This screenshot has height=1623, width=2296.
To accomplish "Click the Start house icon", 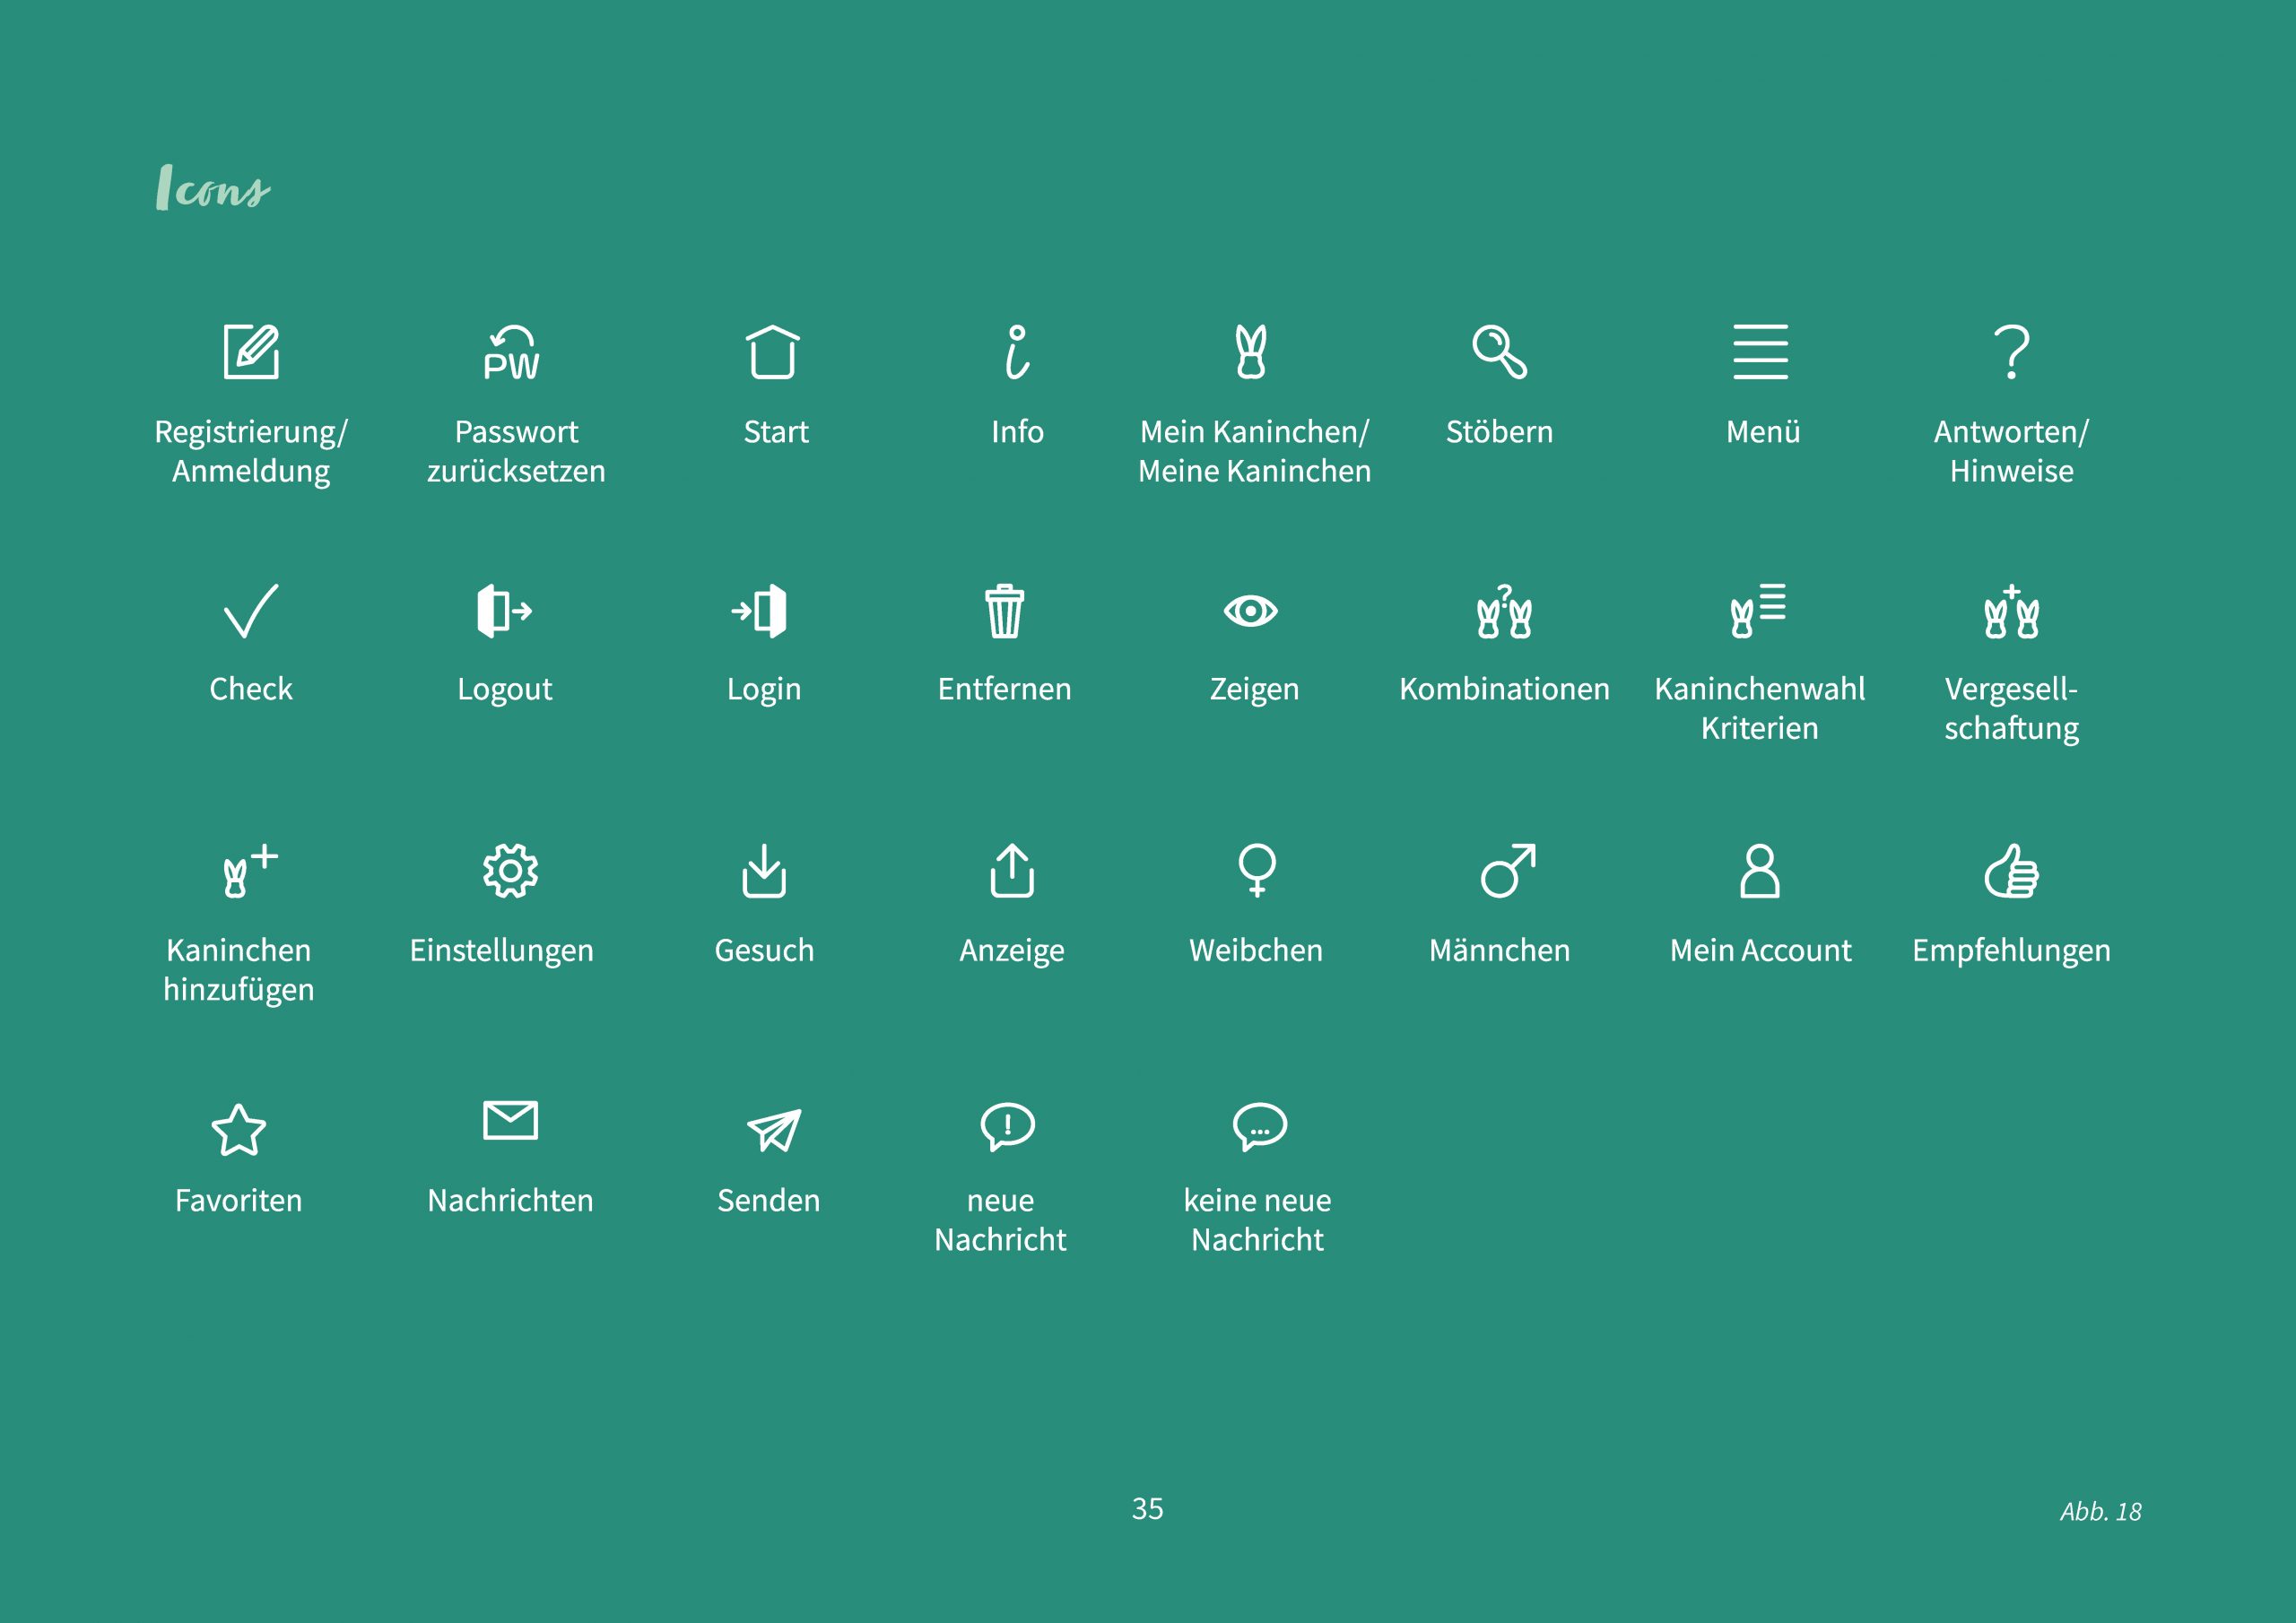I will pyautogui.click(x=773, y=352).
